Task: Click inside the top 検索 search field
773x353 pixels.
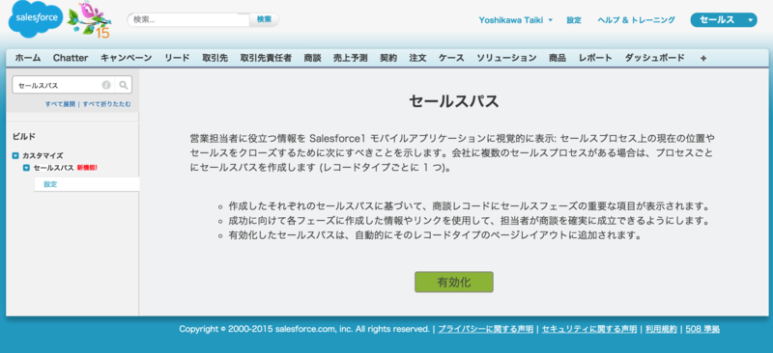Action: 188,19
